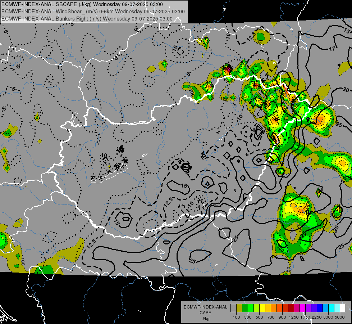Click the 1250 value under the legend
352x324 pixels.
[x=294, y=317]
